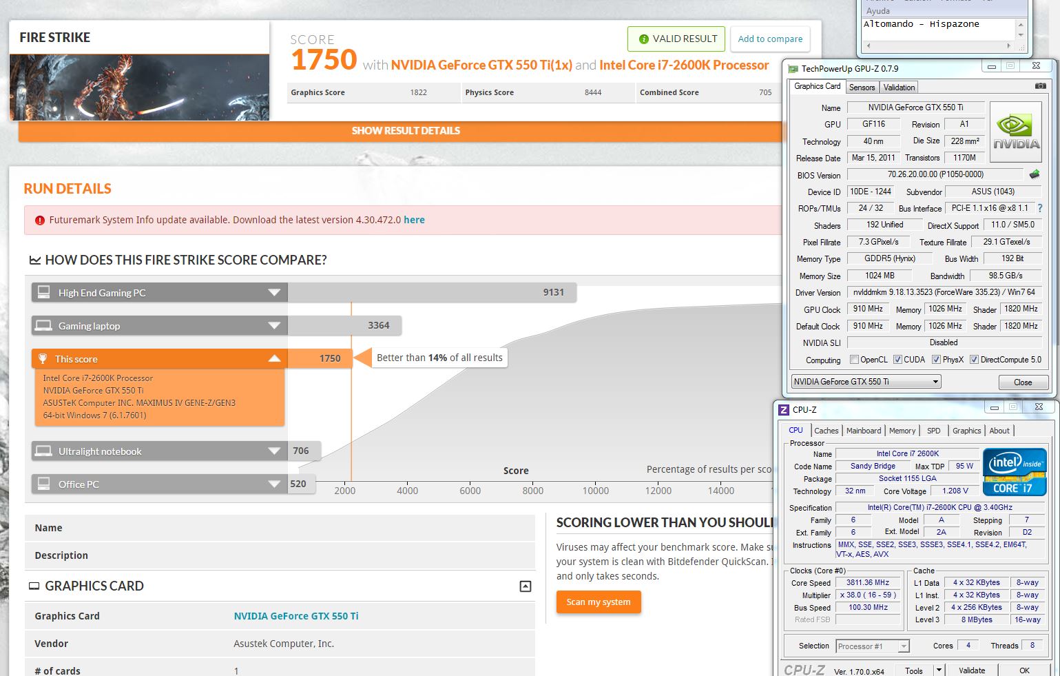
Task: Click the Intel Core i7 logo badge
Action: (x=1015, y=472)
